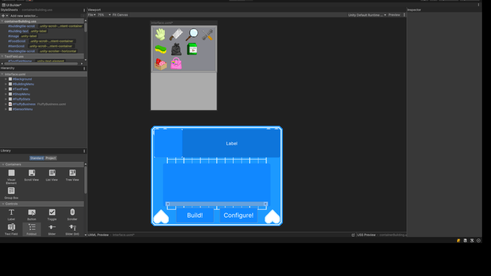The height and width of the screenshot is (276, 491).
Task: Click the magnifying glass item in canvas
Action: (192, 34)
